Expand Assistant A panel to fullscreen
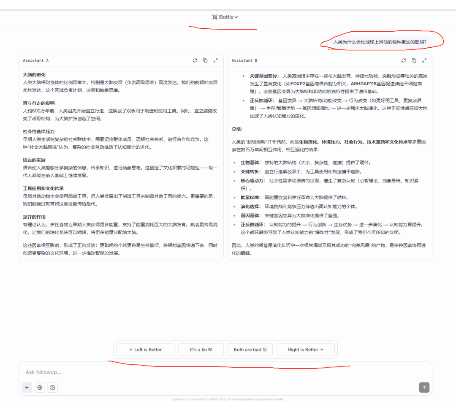Screen dimensions: 456x402 pyautogui.click(x=216, y=60)
